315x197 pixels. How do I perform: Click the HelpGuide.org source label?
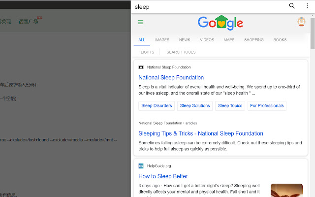pyautogui.click(x=159, y=166)
